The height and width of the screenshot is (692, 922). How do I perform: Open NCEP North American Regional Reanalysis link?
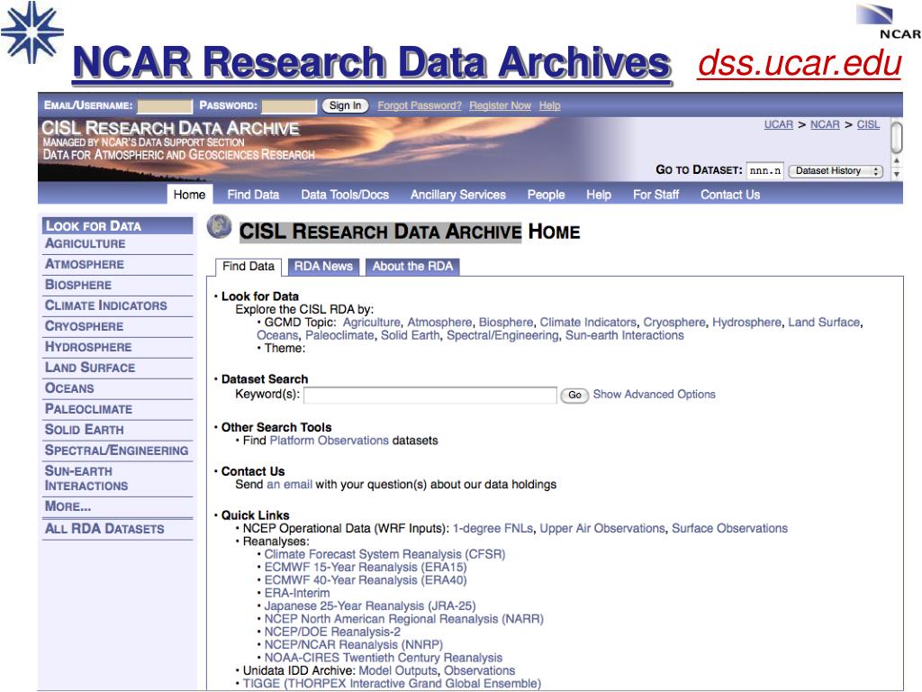coord(404,619)
